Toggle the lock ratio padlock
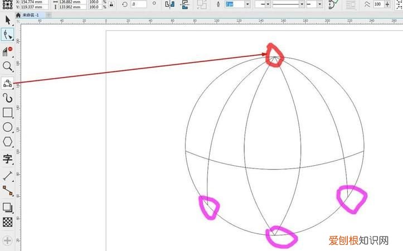 [112, 4]
